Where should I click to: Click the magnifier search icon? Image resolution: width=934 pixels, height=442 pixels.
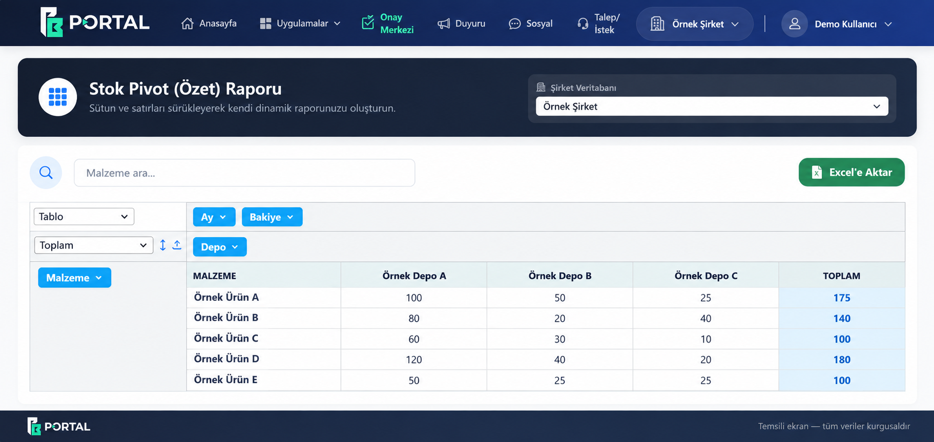click(x=46, y=173)
